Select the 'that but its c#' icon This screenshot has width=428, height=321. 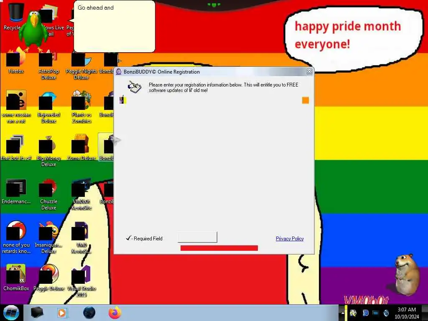(16, 148)
